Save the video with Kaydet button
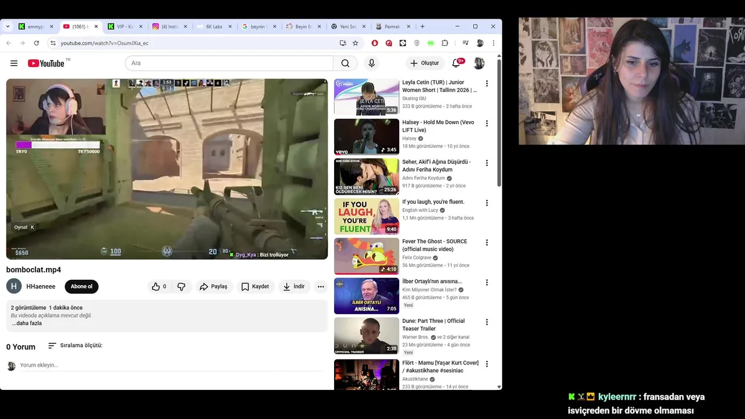The height and width of the screenshot is (419, 745). (x=255, y=286)
